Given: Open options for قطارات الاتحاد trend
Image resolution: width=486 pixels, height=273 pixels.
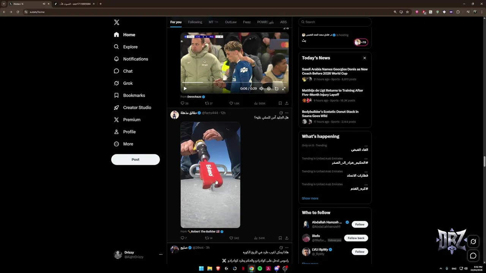Looking at the screenshot, I should click(x=366, y=171).
